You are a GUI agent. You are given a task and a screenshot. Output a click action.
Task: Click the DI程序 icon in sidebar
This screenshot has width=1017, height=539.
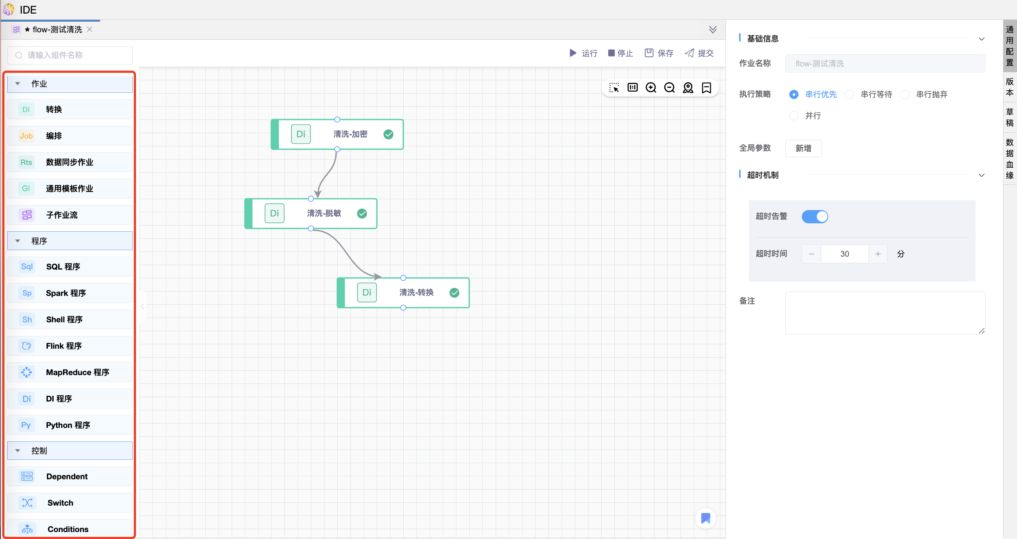25,398
